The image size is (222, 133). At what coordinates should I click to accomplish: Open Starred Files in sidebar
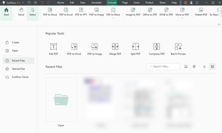[18, 69]
